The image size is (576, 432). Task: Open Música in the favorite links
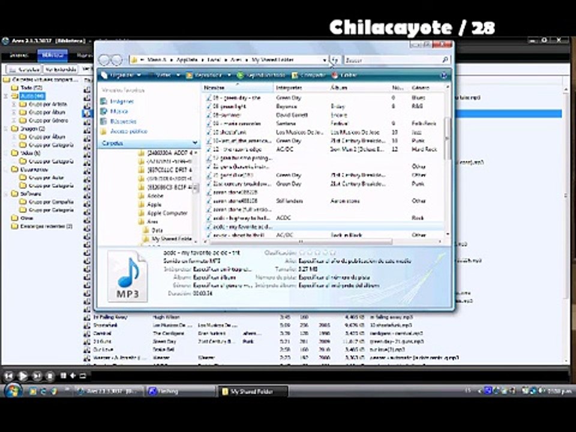pyautogui.click(x=115, y=112)
